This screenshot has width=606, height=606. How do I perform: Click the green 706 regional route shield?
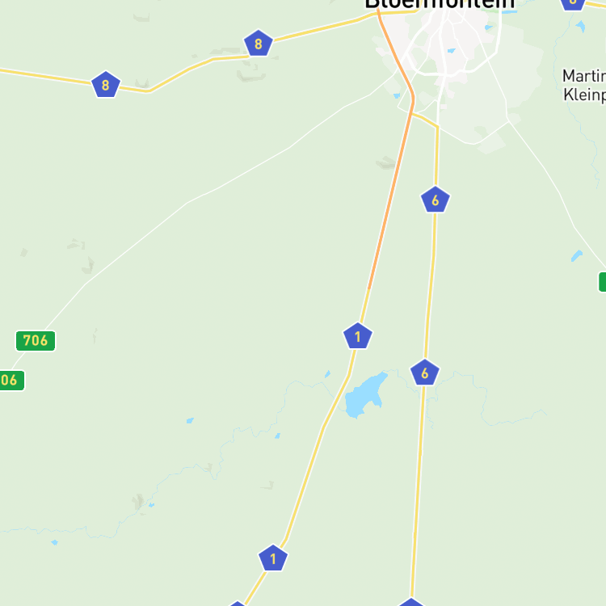[36, 341]
